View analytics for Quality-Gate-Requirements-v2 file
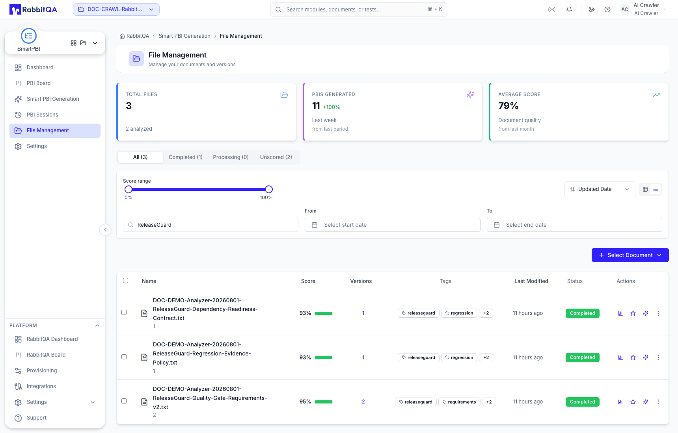678x433 pixels. click(620, 402)
